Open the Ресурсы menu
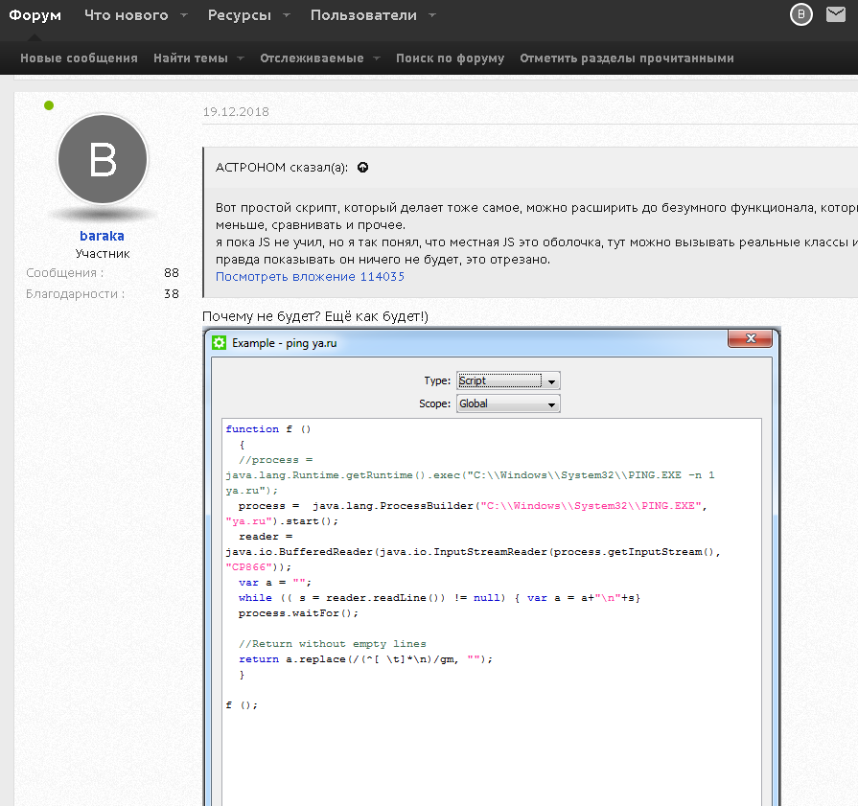 coord(240,15)
